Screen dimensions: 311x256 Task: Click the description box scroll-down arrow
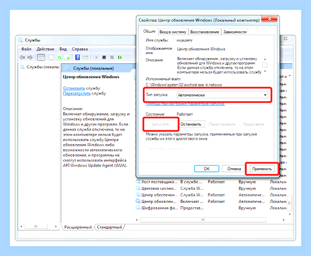pos(265,71)
